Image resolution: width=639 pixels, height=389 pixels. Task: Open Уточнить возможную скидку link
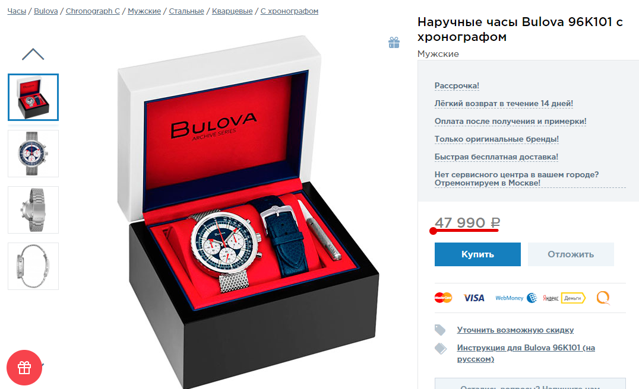point(515,330)
